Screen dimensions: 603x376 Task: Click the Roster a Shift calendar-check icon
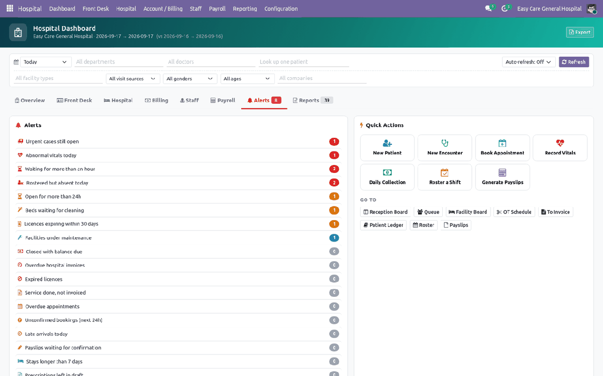pyautogui.click(x=445, y=173)
